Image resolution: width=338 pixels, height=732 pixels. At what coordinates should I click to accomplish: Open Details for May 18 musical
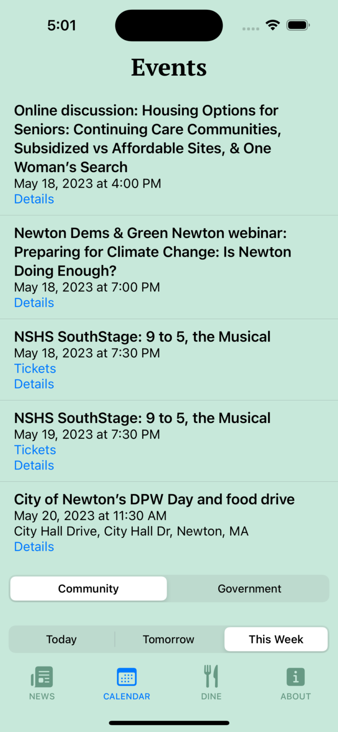[34, 384]
